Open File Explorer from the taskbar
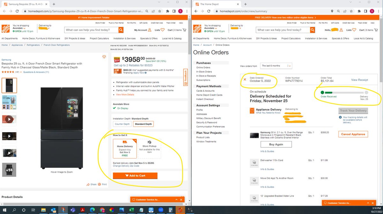The height and width of the screenshot is (214, 383). tap(43, 210)
